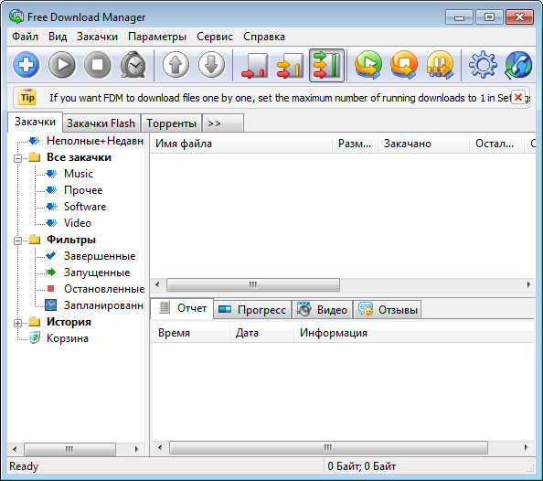Select the Music category
The image size is (543, 481).
point(79,174)
